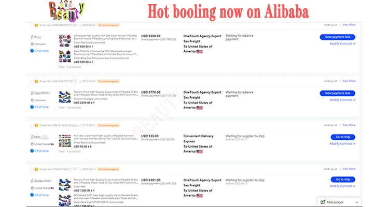Click the buyer profile icon in second order
Image resolution: width=389 pixels, height=207 pixels.
tap(32, 93)
